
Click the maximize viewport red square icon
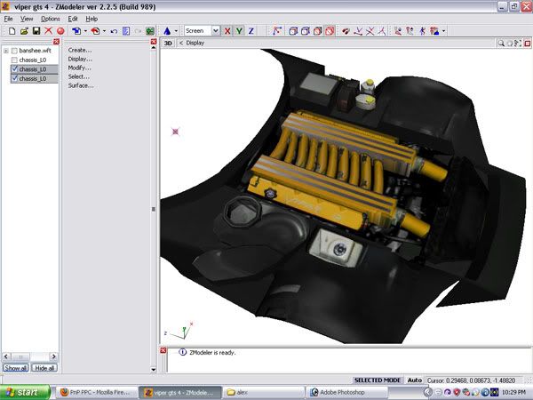526,42
